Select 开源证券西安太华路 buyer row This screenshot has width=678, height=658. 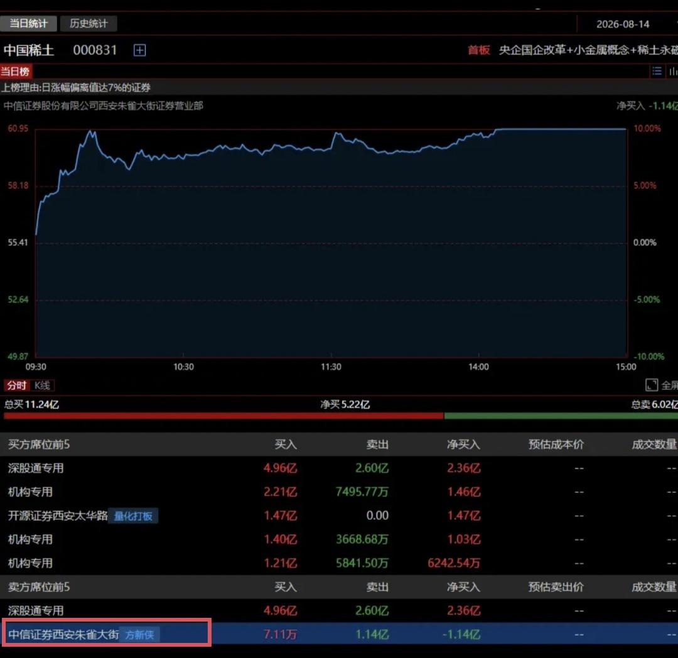point(339,515)
